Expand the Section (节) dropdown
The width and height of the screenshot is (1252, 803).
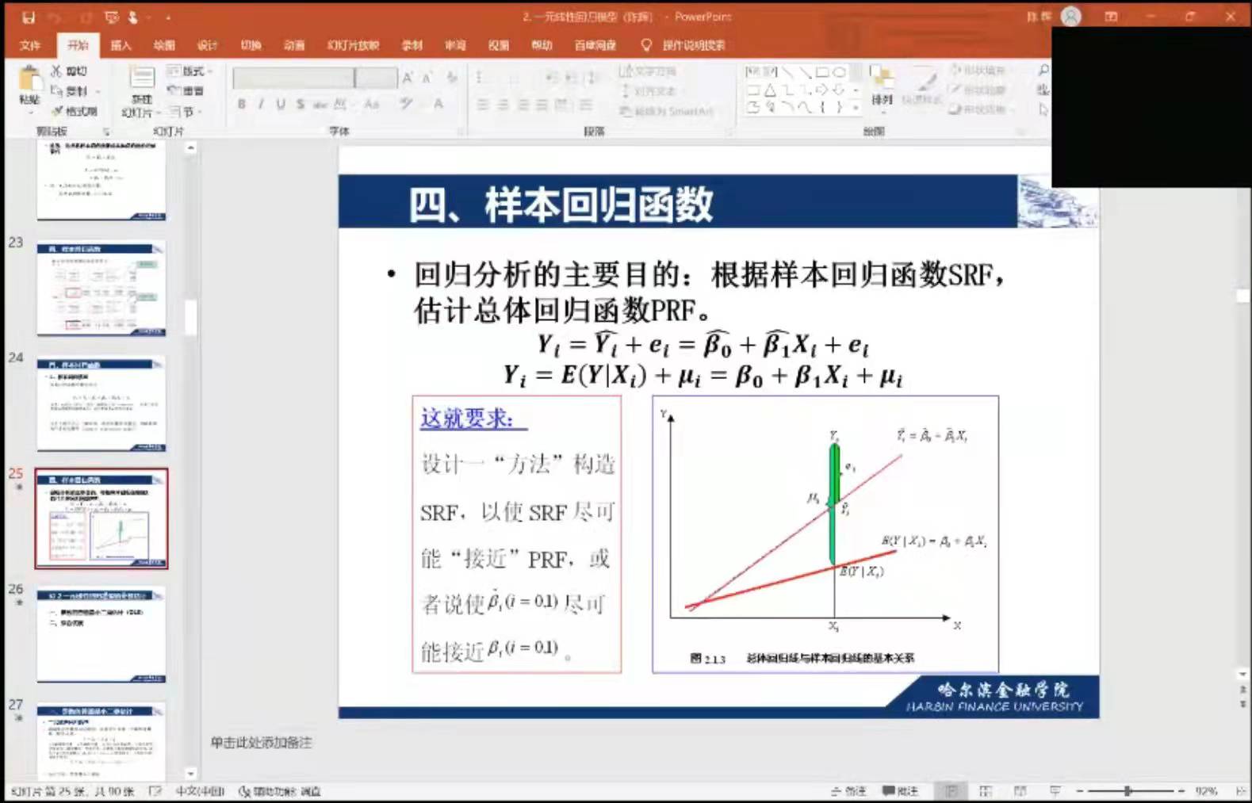click(185, 112)
